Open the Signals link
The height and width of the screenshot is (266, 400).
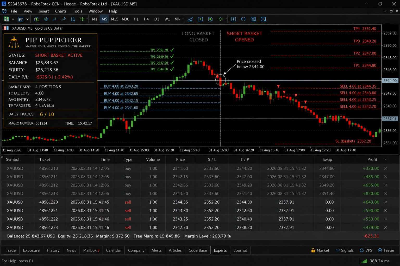pyautogui.click(x=345, y=250)
